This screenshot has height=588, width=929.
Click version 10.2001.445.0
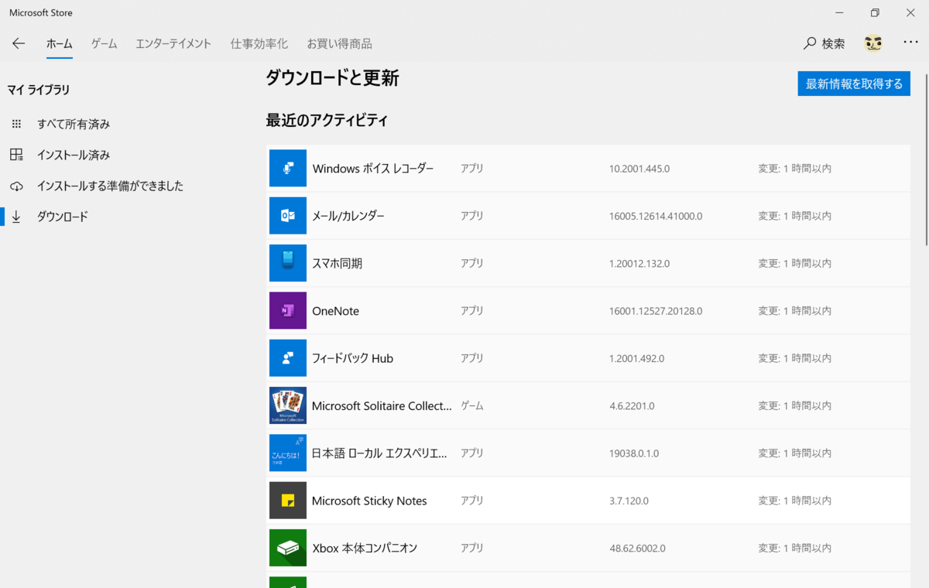coord(639,168)
